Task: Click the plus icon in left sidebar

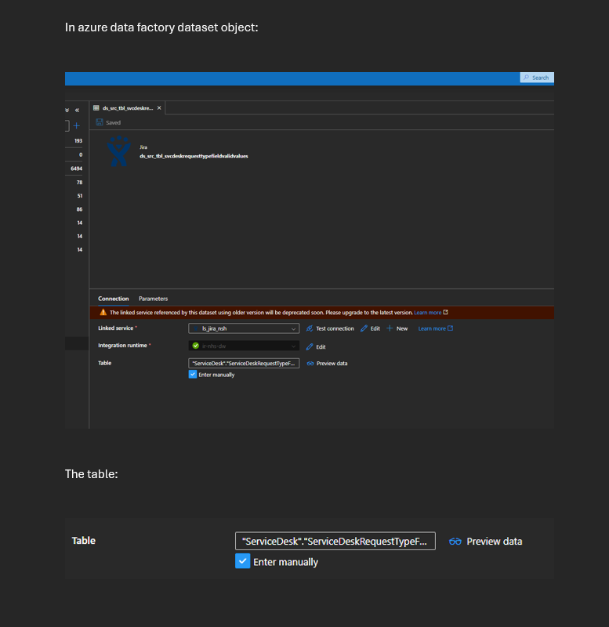Action: 76,126
